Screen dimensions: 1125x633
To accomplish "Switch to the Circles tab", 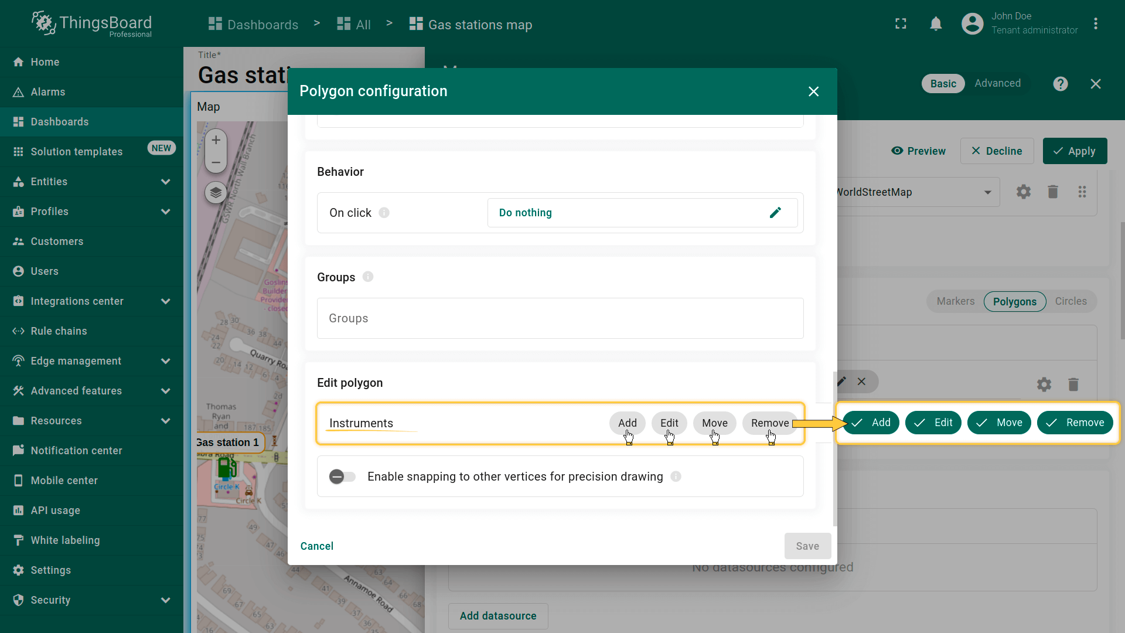I will pos(1071,301).
